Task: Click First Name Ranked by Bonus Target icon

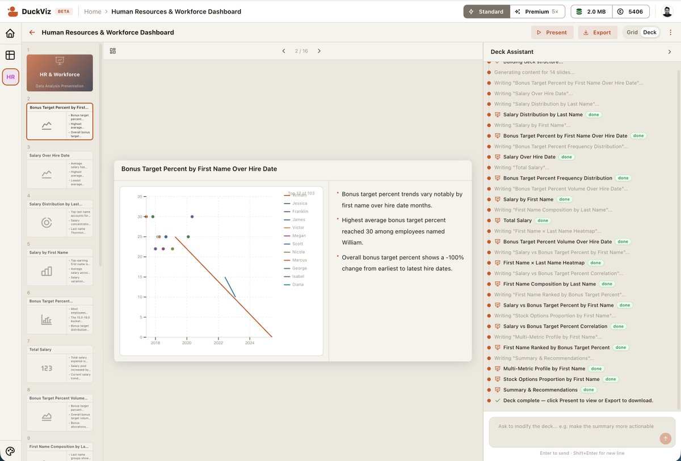Action: pyautogui.click(x=498, y=348)
